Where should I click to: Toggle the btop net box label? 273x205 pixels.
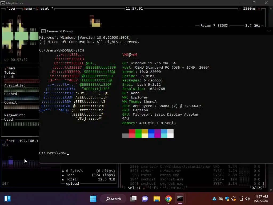point(12,141)
